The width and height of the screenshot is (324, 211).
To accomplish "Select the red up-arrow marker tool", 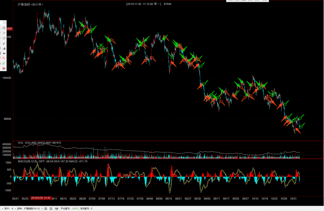I will [4, 58].
